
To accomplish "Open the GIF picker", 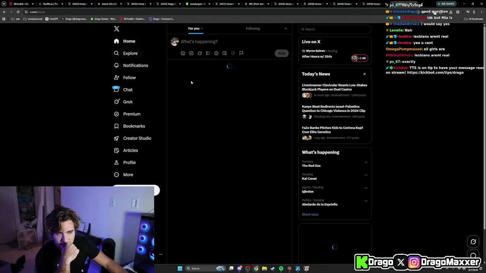I will click(x=191, y=53).
